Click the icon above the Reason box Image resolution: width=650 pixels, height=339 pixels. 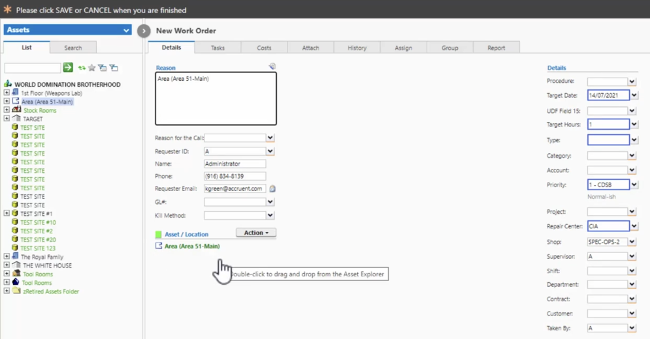click(272, 66)
